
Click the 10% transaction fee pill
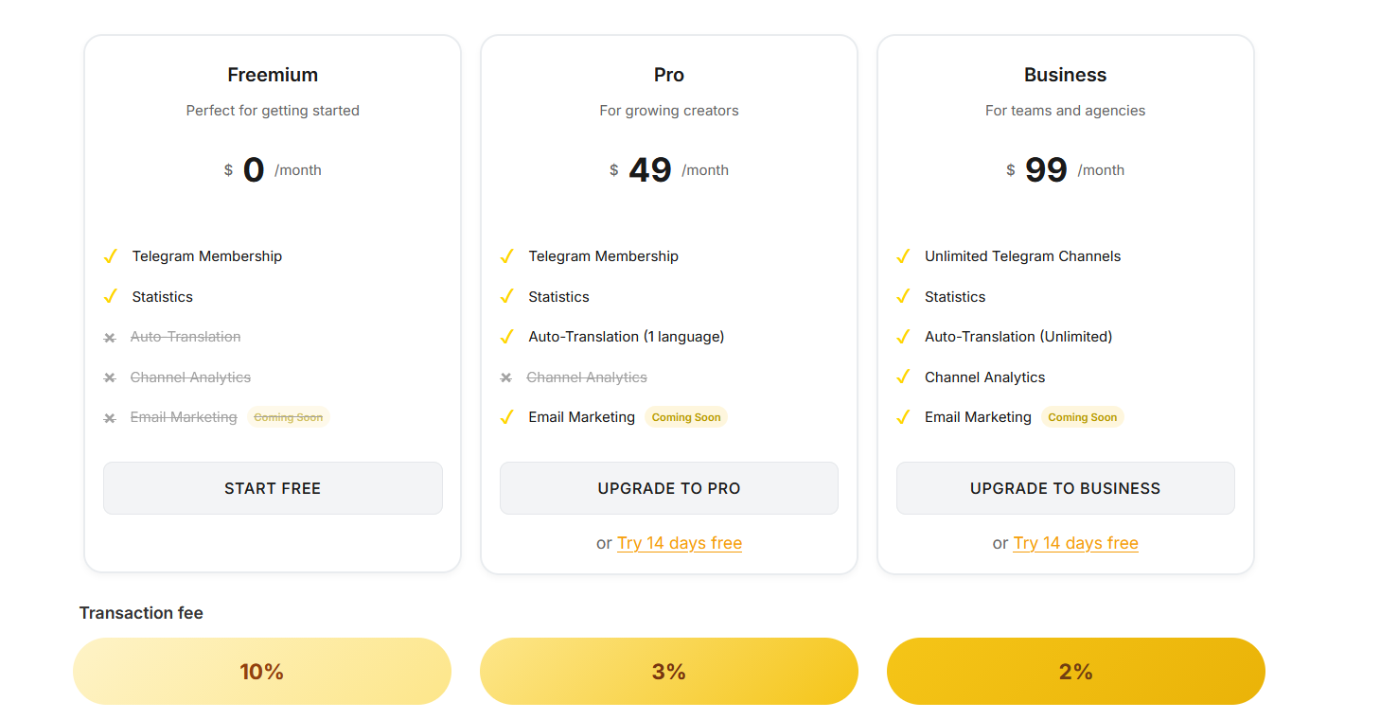pyautogui.click(x=262, y=672)
